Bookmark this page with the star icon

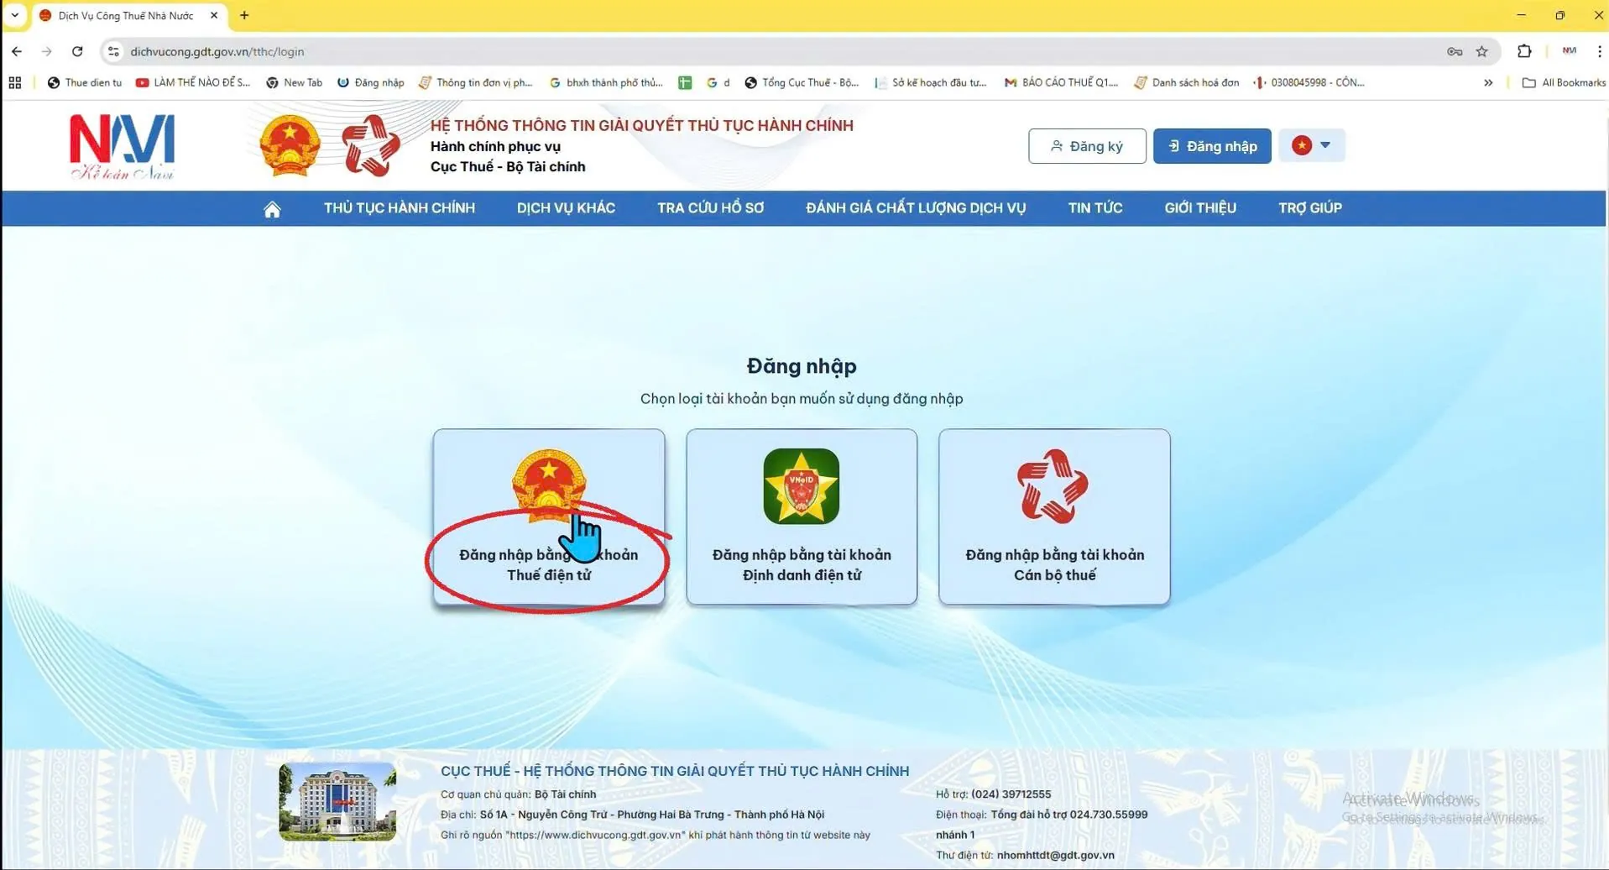[x=1481, y=51]
